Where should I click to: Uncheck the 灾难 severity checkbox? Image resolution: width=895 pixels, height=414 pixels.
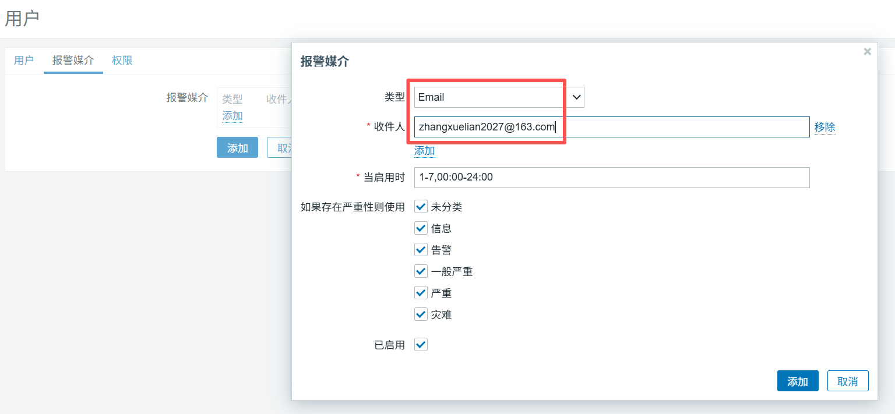pyautogui.click(x=421, y=314)
